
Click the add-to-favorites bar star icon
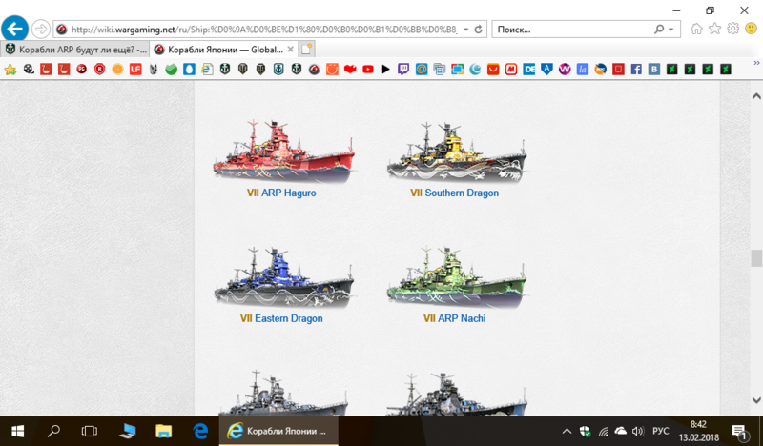coord(10,70)
